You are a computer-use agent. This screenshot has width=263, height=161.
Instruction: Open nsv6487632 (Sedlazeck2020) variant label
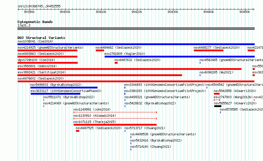[x=137, y=60]
